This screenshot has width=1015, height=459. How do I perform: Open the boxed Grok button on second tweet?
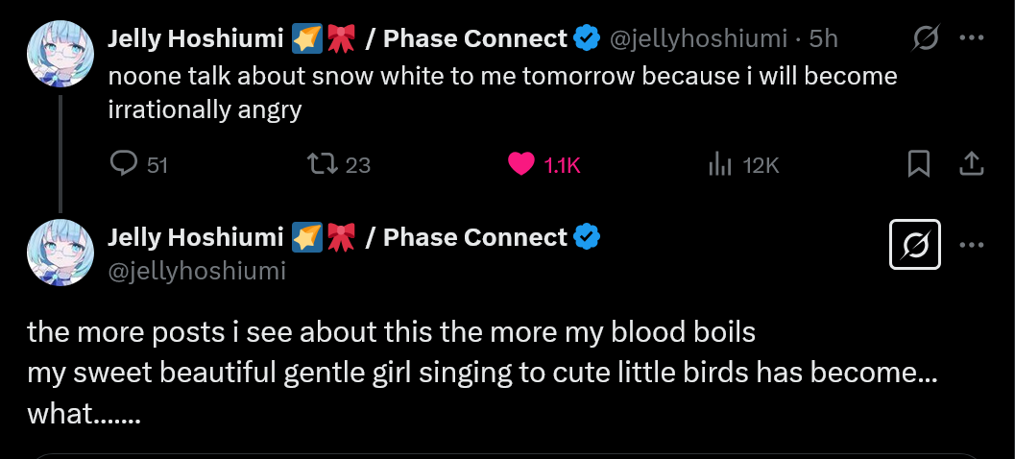click(x=915, y=248)
